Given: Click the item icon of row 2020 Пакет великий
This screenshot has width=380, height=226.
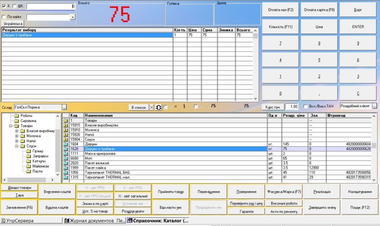Looking at the screenshot, I should [66, 163].
